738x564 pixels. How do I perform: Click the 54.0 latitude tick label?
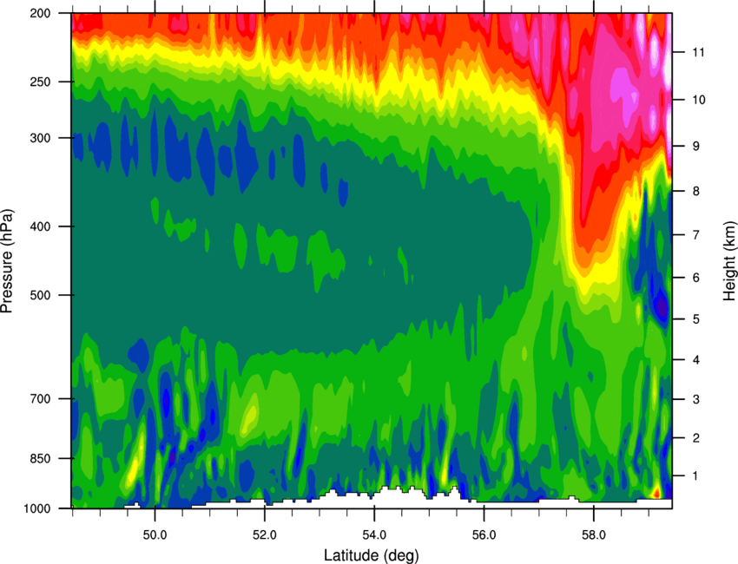pyautogui.click(x=374, y=534)
